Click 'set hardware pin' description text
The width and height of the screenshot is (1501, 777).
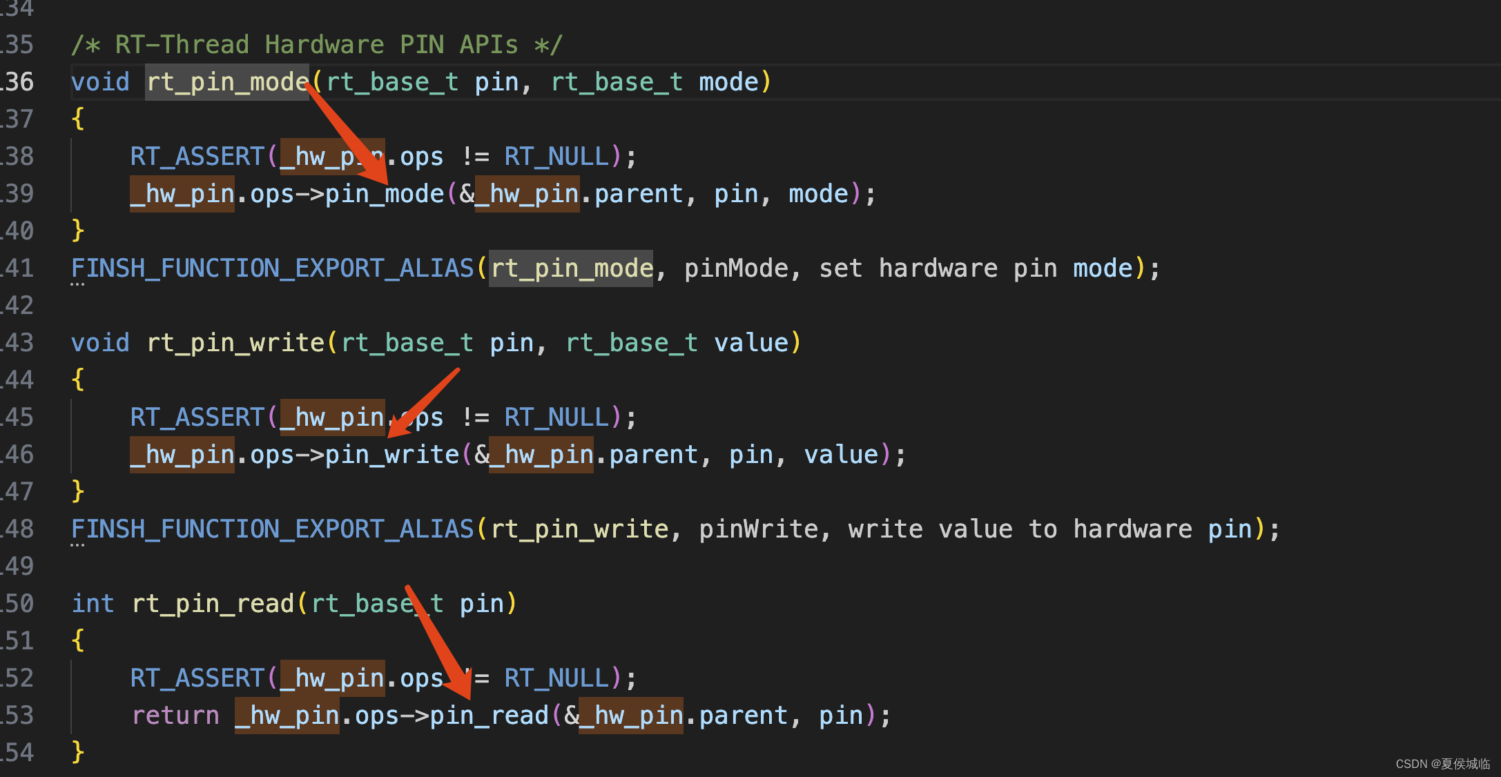coord(938,268)
